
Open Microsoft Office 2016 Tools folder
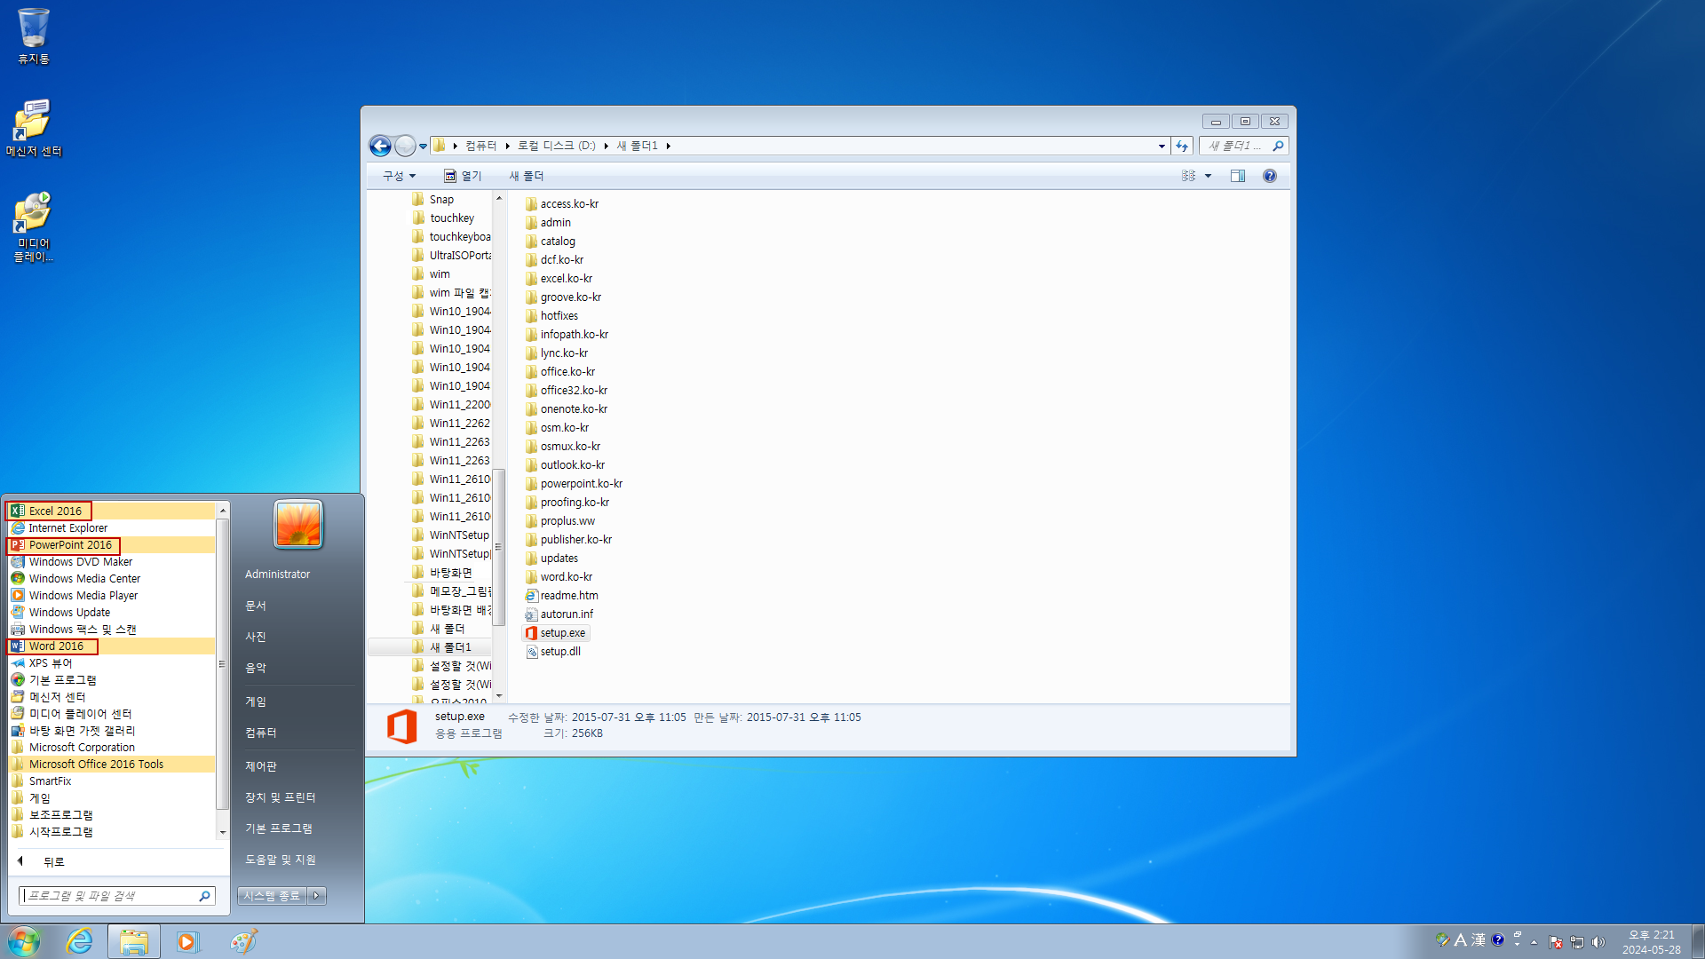tap(96, 765)
